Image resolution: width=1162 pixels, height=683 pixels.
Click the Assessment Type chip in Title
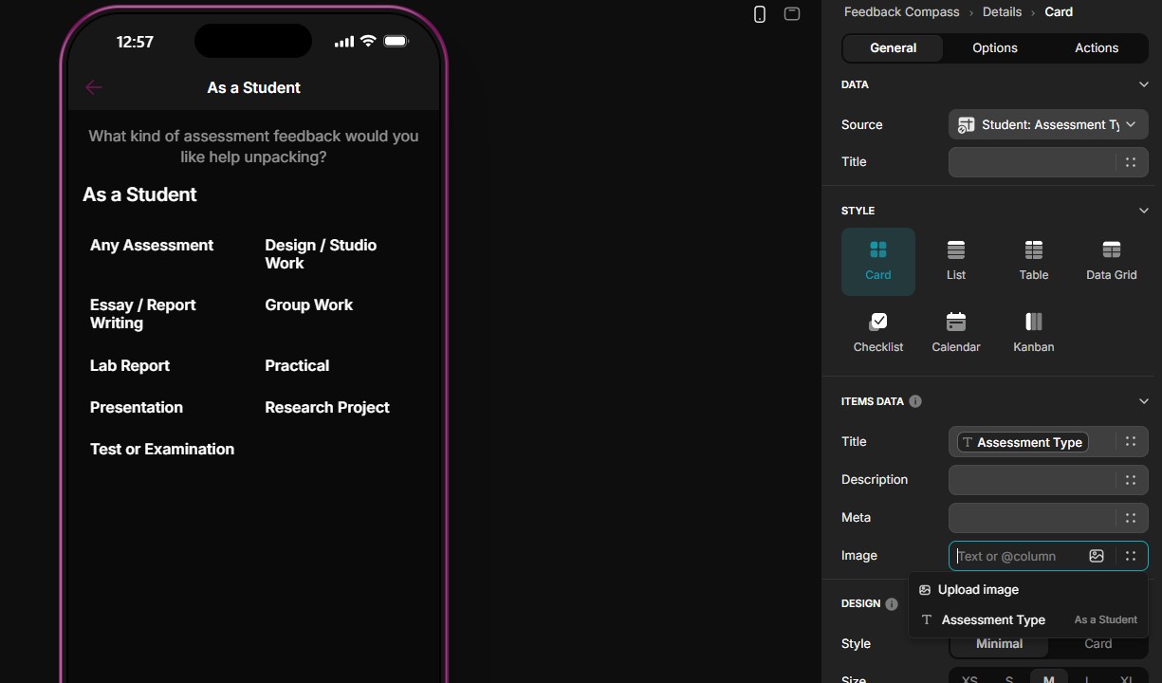[1023, 442]
